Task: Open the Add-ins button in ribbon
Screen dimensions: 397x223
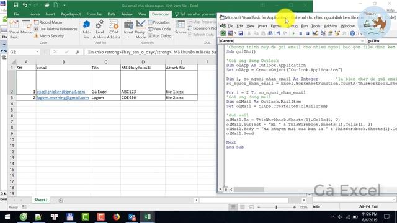Action: pyautogui.click(x=86, y=30)
